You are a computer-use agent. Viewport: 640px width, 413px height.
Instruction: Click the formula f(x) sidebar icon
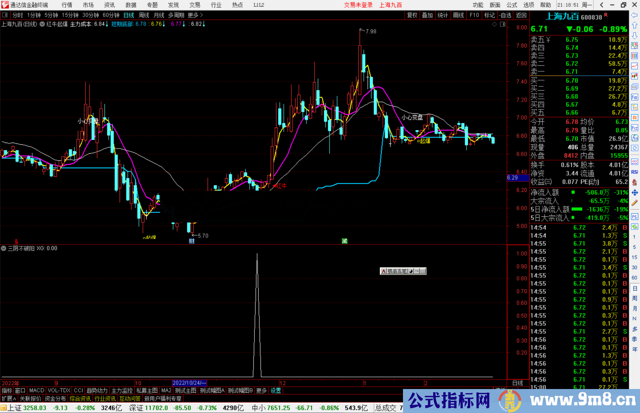(x=634, y=138)
